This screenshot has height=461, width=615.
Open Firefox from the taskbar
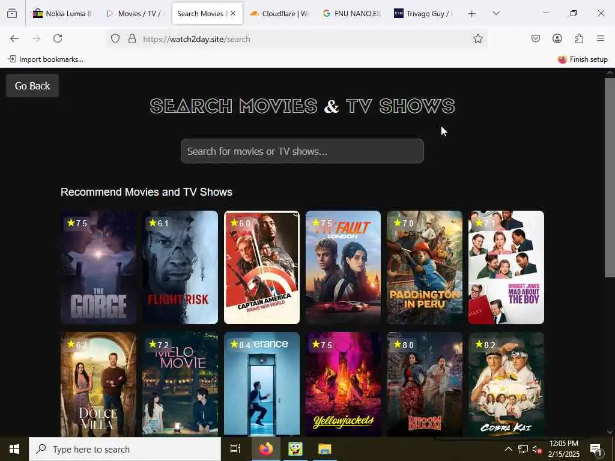(x=265, y=449)
